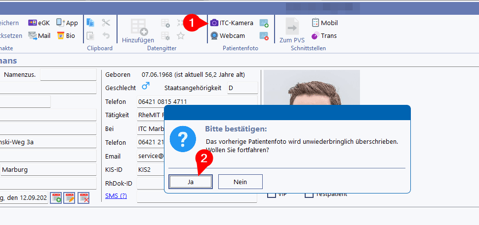Click the Mobil interface button
This screenshot has width=479, height=225.
(324, 23)
